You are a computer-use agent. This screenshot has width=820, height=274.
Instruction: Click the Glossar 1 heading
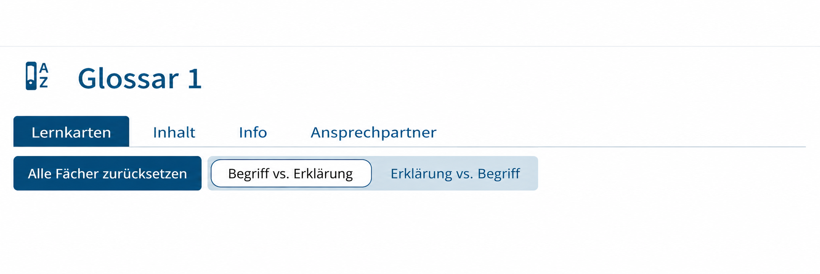(139, 79)
